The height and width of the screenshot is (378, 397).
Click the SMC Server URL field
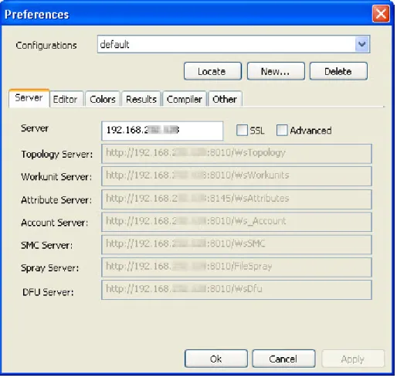click(x=236, y=244)
